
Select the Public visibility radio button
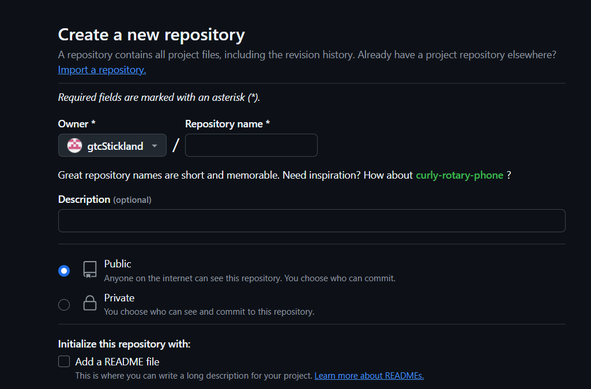64,271
